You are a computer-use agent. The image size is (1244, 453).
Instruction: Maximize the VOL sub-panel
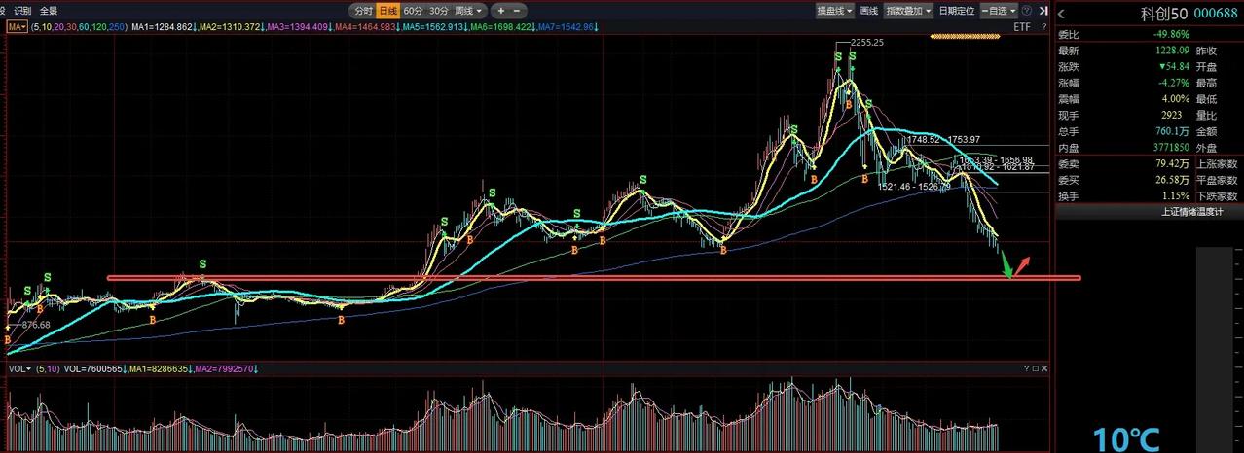click(x=1035, y=368)
